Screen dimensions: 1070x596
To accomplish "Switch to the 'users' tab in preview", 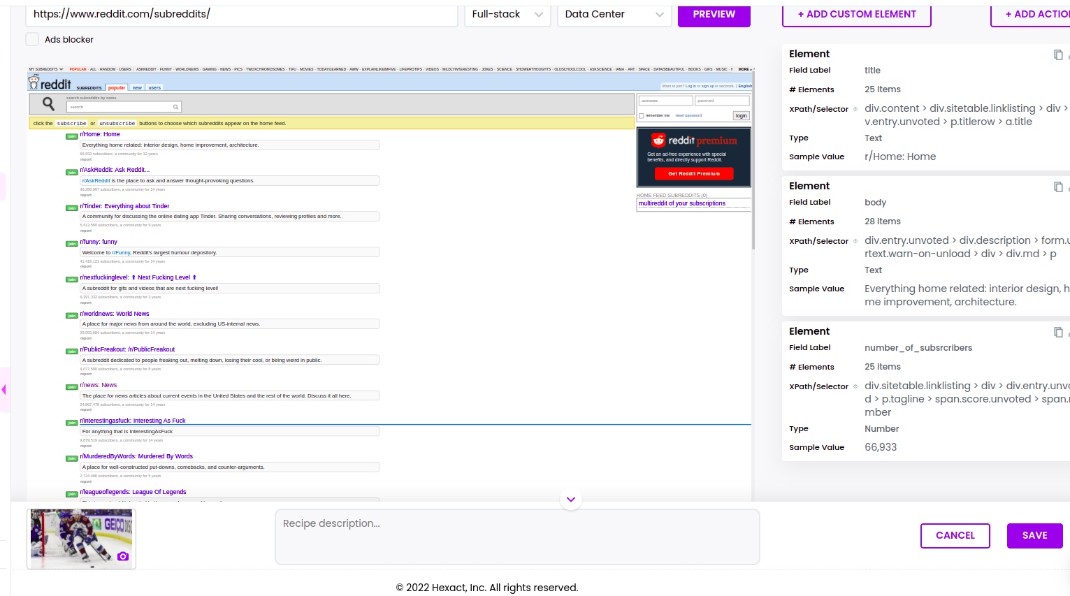I will click(154, 88).
